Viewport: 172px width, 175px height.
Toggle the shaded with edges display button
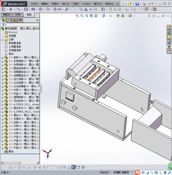click(73, 167)
